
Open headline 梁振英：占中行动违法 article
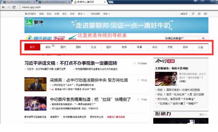[89, 80]
